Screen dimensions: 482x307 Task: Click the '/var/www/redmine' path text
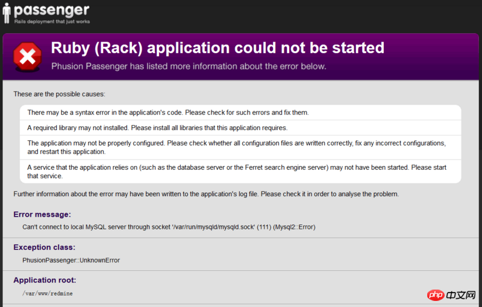pos(48,294)
